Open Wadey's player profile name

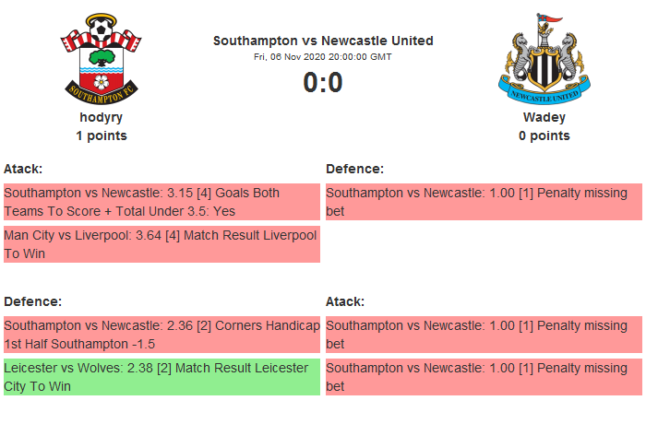tap(544, 117)
